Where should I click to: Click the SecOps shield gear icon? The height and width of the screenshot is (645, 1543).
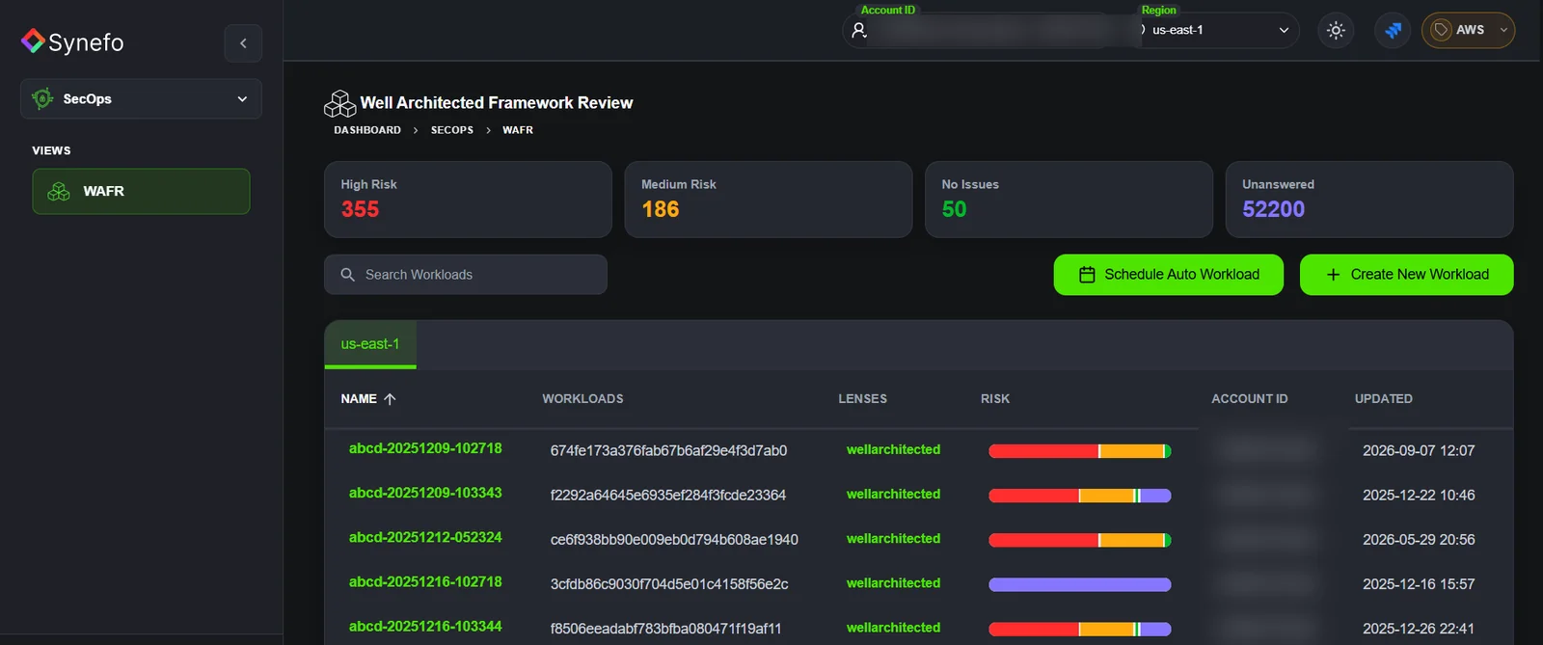pyautogui.click(x=42, y=98)
